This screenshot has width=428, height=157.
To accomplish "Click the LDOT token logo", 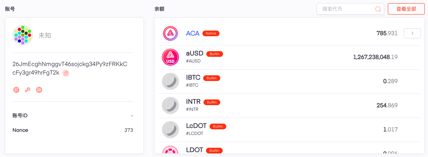I will click(170, 150).
